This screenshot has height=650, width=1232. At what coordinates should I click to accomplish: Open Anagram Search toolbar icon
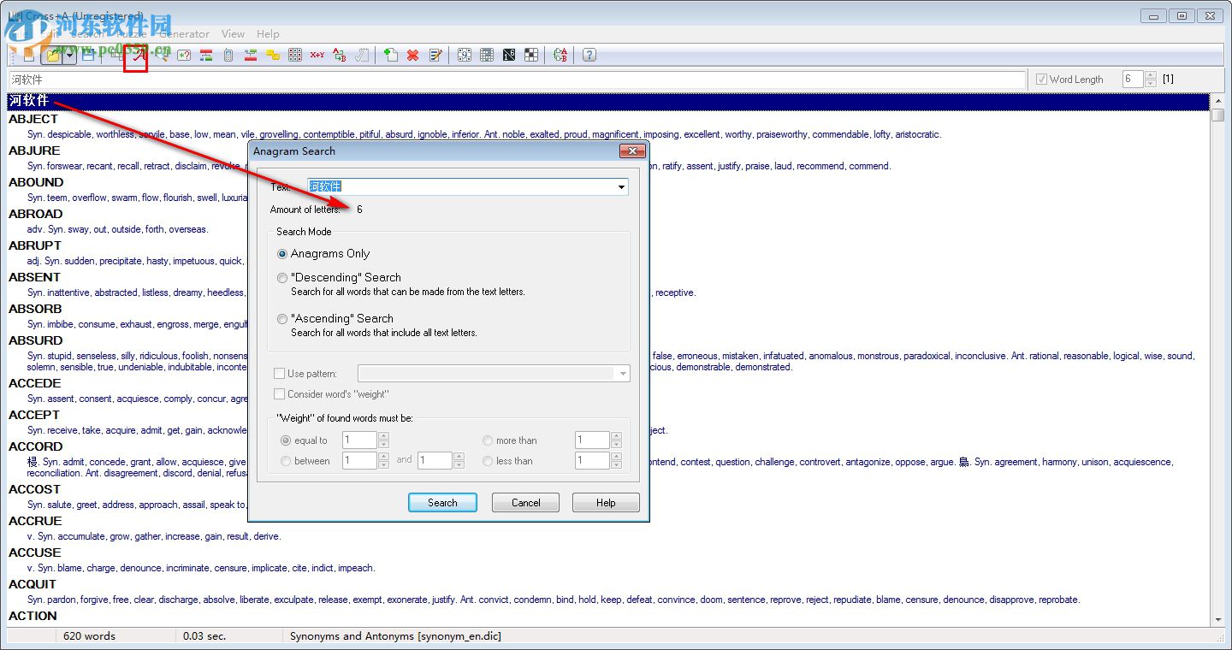(x=137, y=56)
